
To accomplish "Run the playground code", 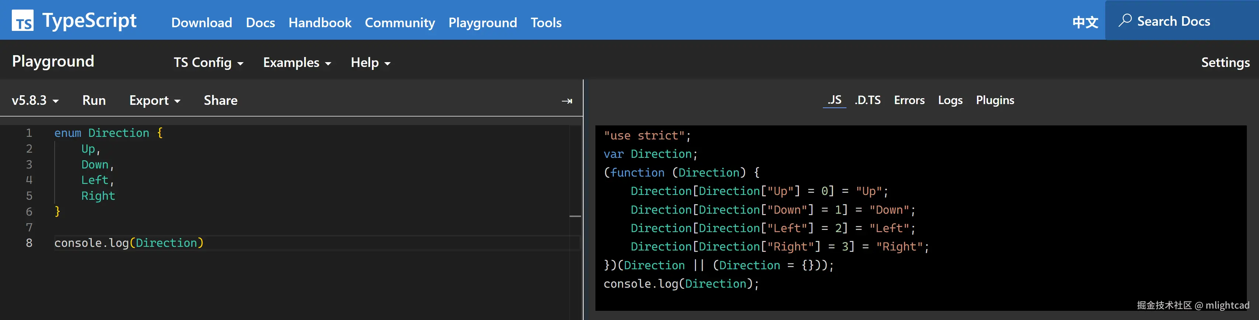I will pos(94,100).
